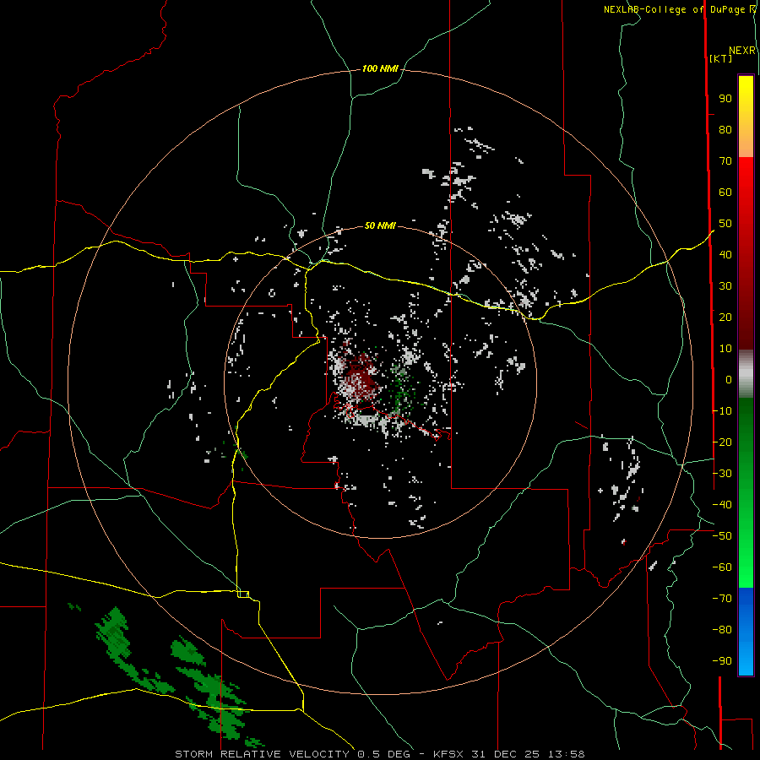Click the -10 value on the velocity scale
760x760 pixels.
[722, 411]
